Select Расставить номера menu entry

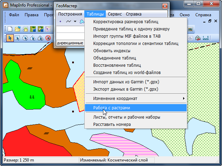tap(112, 124)
